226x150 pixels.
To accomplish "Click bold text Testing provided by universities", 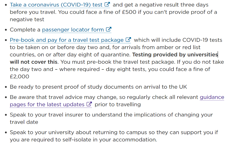I will [x=175, y=55].
